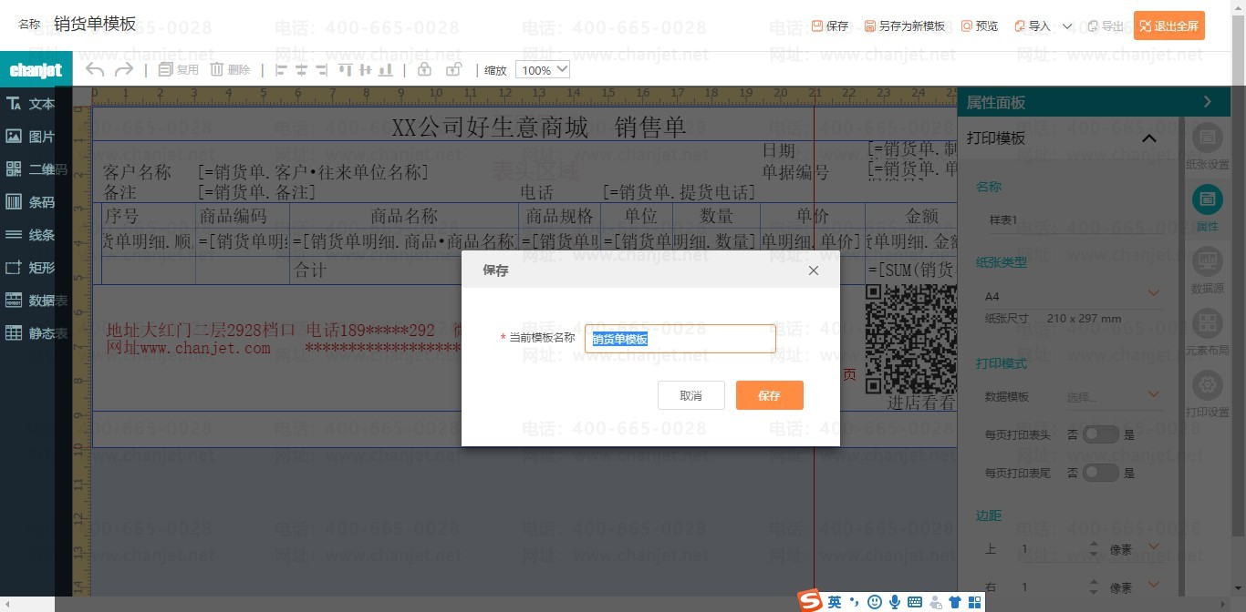Open the 数据源 panel tab
The image size is (1246, 612).
tap(1208, 270)
